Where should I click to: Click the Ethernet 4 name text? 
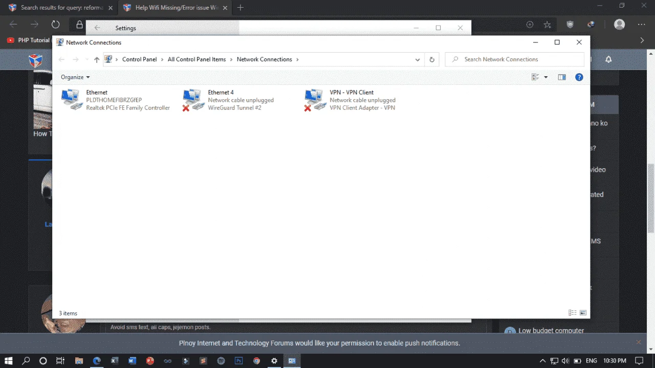pos(221,93)
